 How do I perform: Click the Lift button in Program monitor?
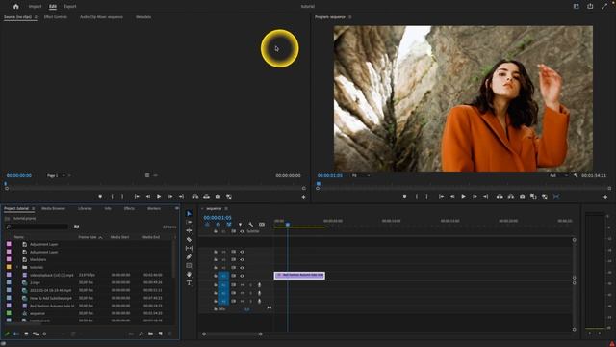[500, 196]
